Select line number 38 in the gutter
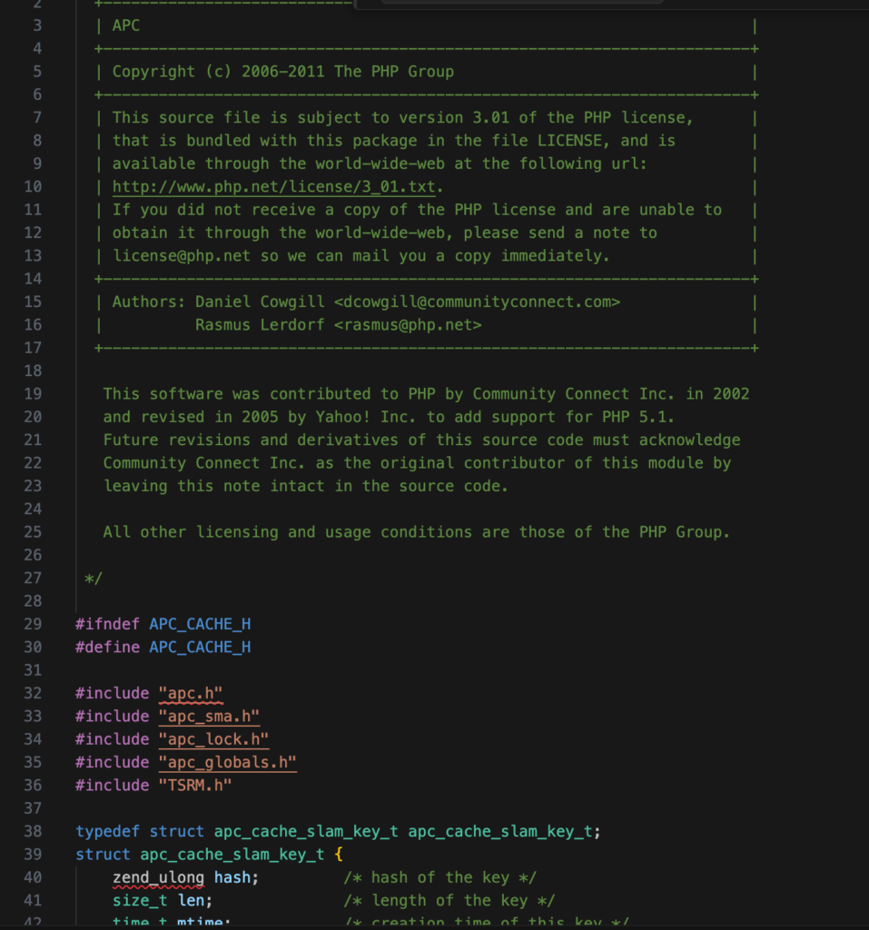869x930 pixels. click(33, 831)
